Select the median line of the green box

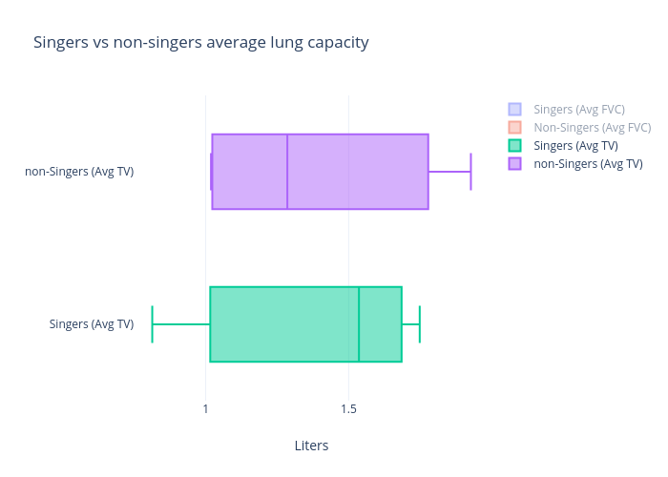pos(359,324)
